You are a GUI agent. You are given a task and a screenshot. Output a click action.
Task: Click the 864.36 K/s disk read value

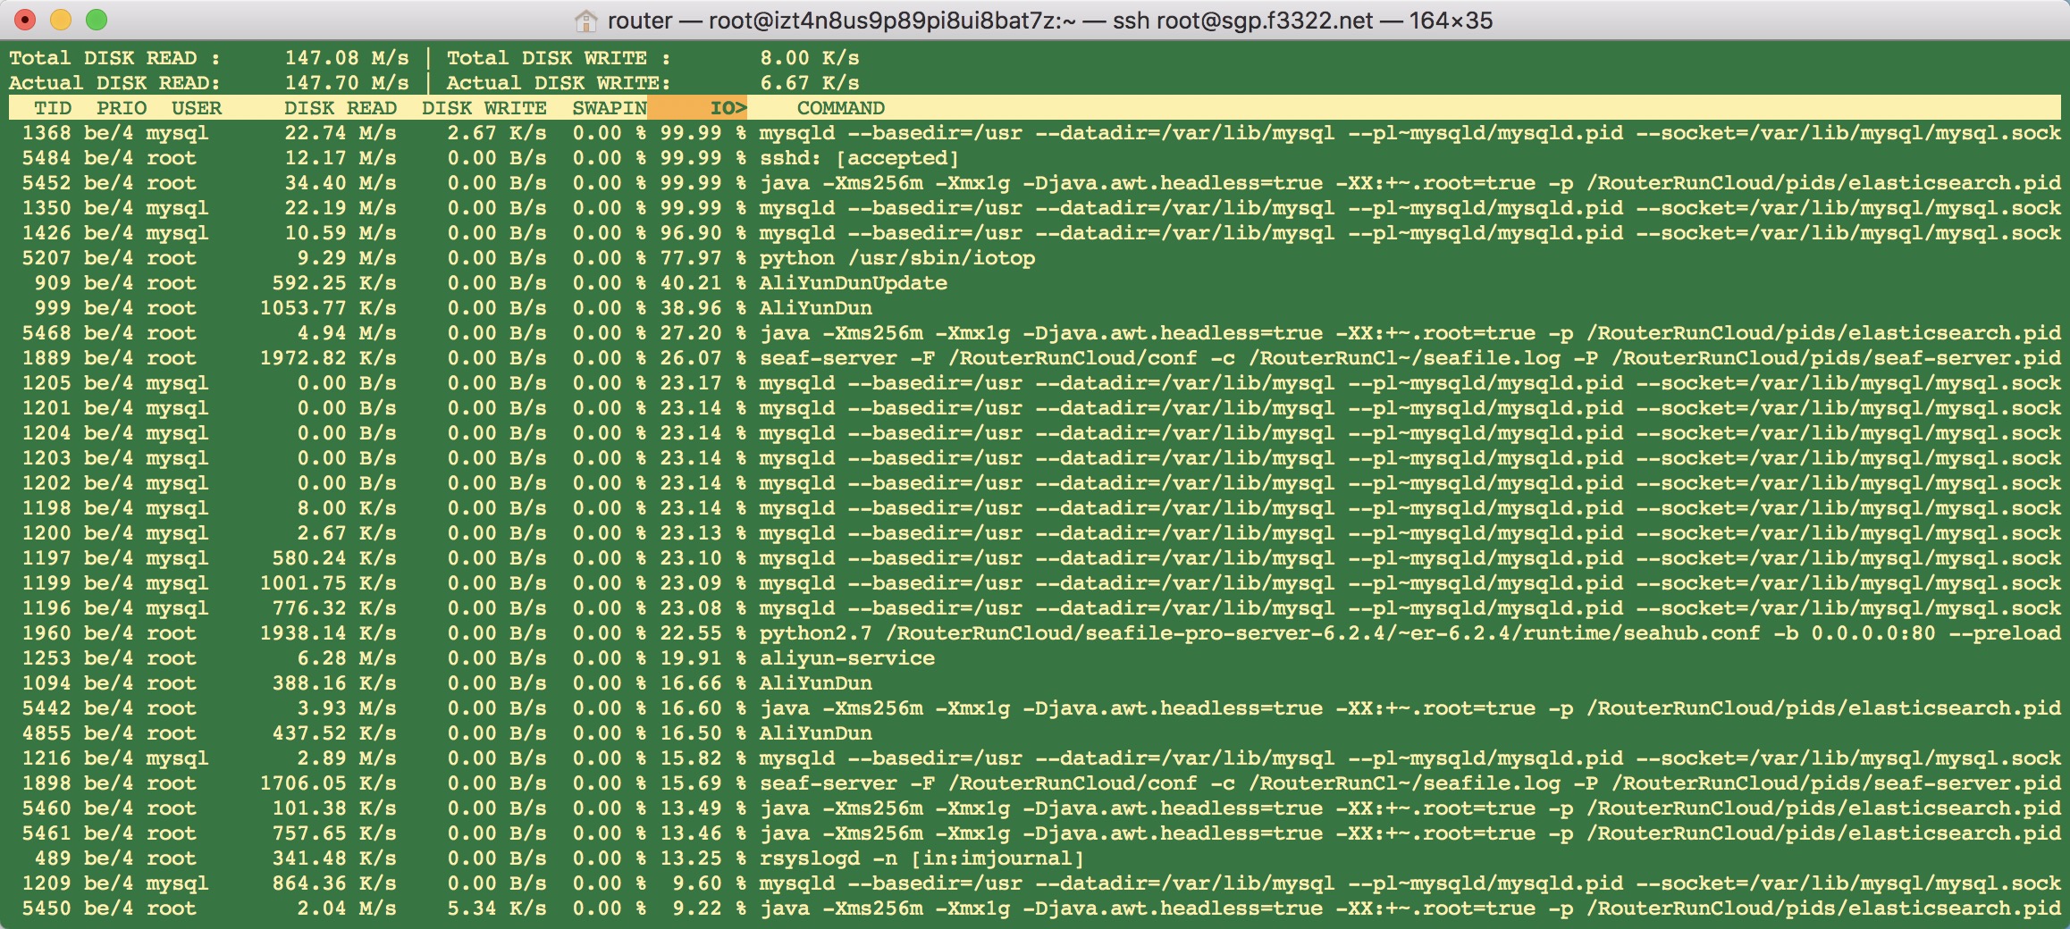click(334, 883)
